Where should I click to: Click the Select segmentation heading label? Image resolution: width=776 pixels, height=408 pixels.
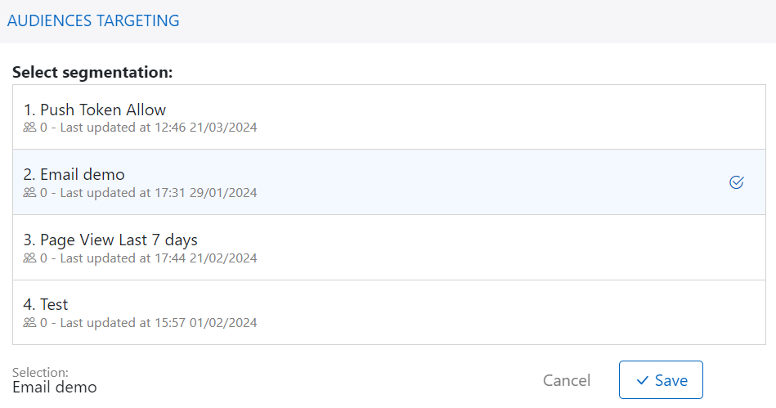pyautogui.click(x=92, y=72)
